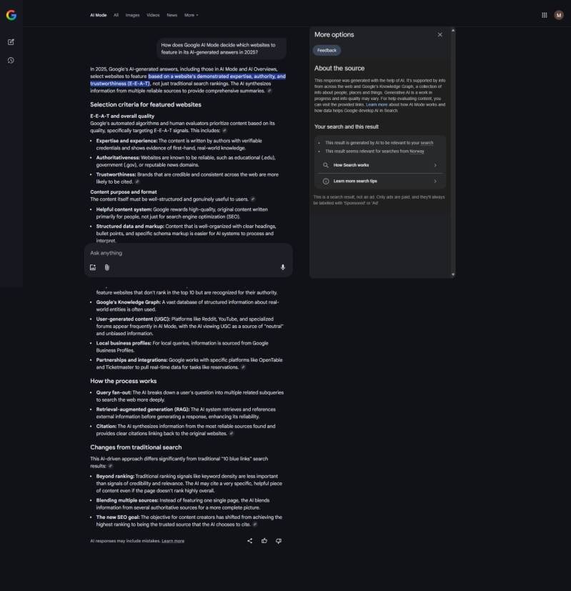Focus the Ask anything input field
Image resolution: width=571 pixels, height=591 pixels.
tap(188, 253)
